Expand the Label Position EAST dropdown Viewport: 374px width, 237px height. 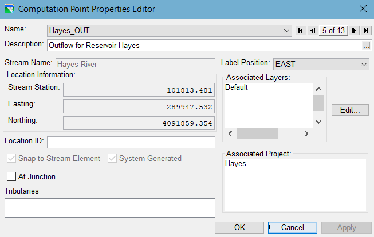click(x=364, y=65)
